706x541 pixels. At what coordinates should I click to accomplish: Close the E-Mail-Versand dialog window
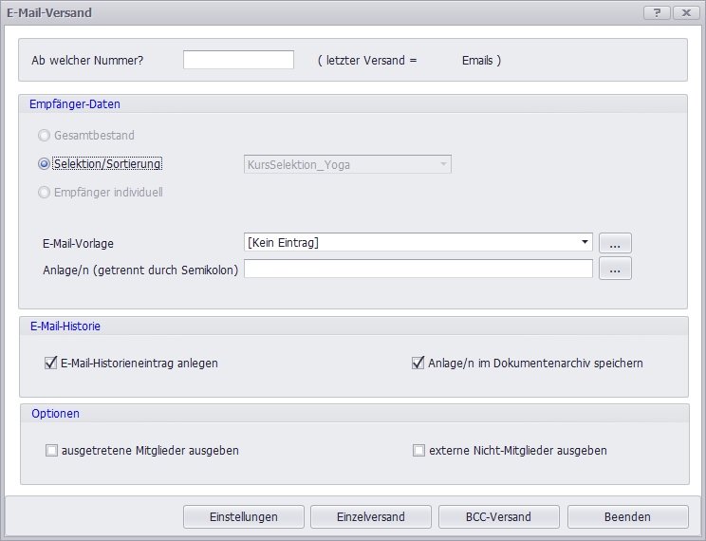point(685,13)
